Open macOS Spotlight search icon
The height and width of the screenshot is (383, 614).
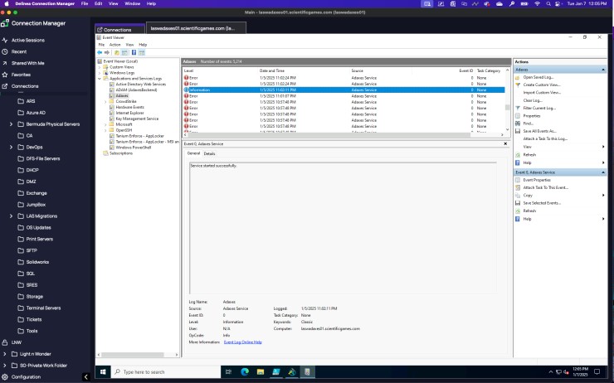548,3
